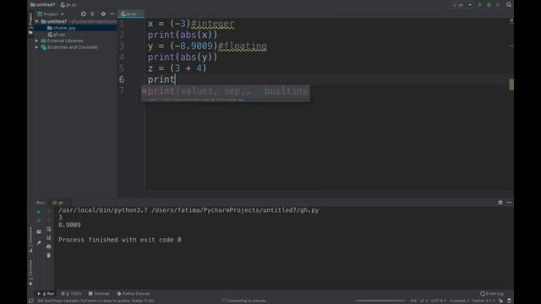Click the grey stop icon in top toolbar
The image size is (541, 304).
pos(498,5)
